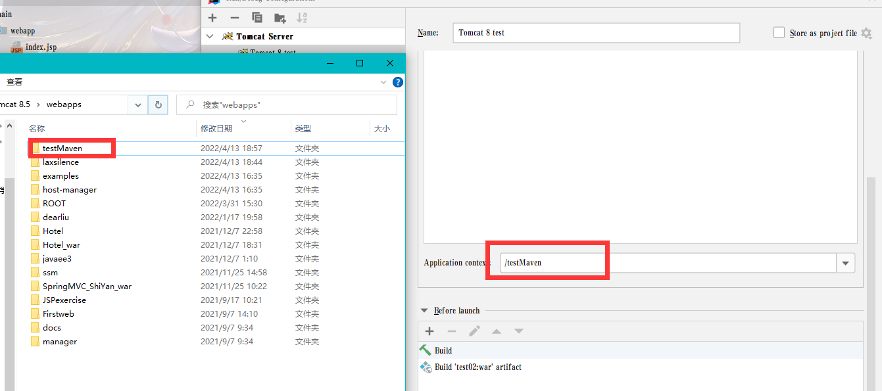Viewport: 882px width, 391px height.
Task: Click the gear icon beside Store as project file
Action: 866,33
